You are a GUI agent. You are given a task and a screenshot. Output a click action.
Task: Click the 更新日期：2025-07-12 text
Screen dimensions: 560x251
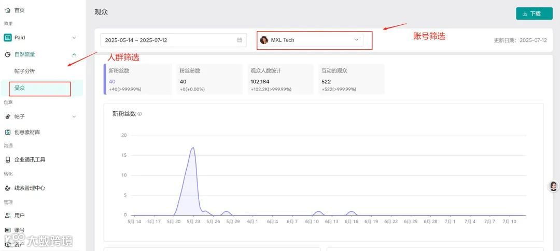point(521,40)
